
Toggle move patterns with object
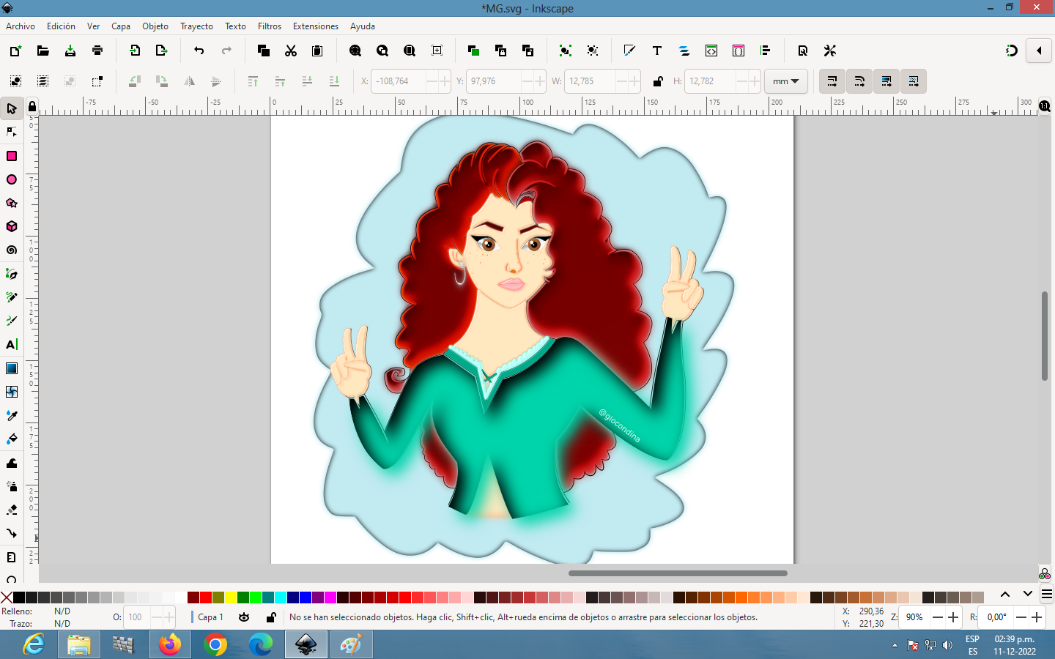click(x=914, y=81)
